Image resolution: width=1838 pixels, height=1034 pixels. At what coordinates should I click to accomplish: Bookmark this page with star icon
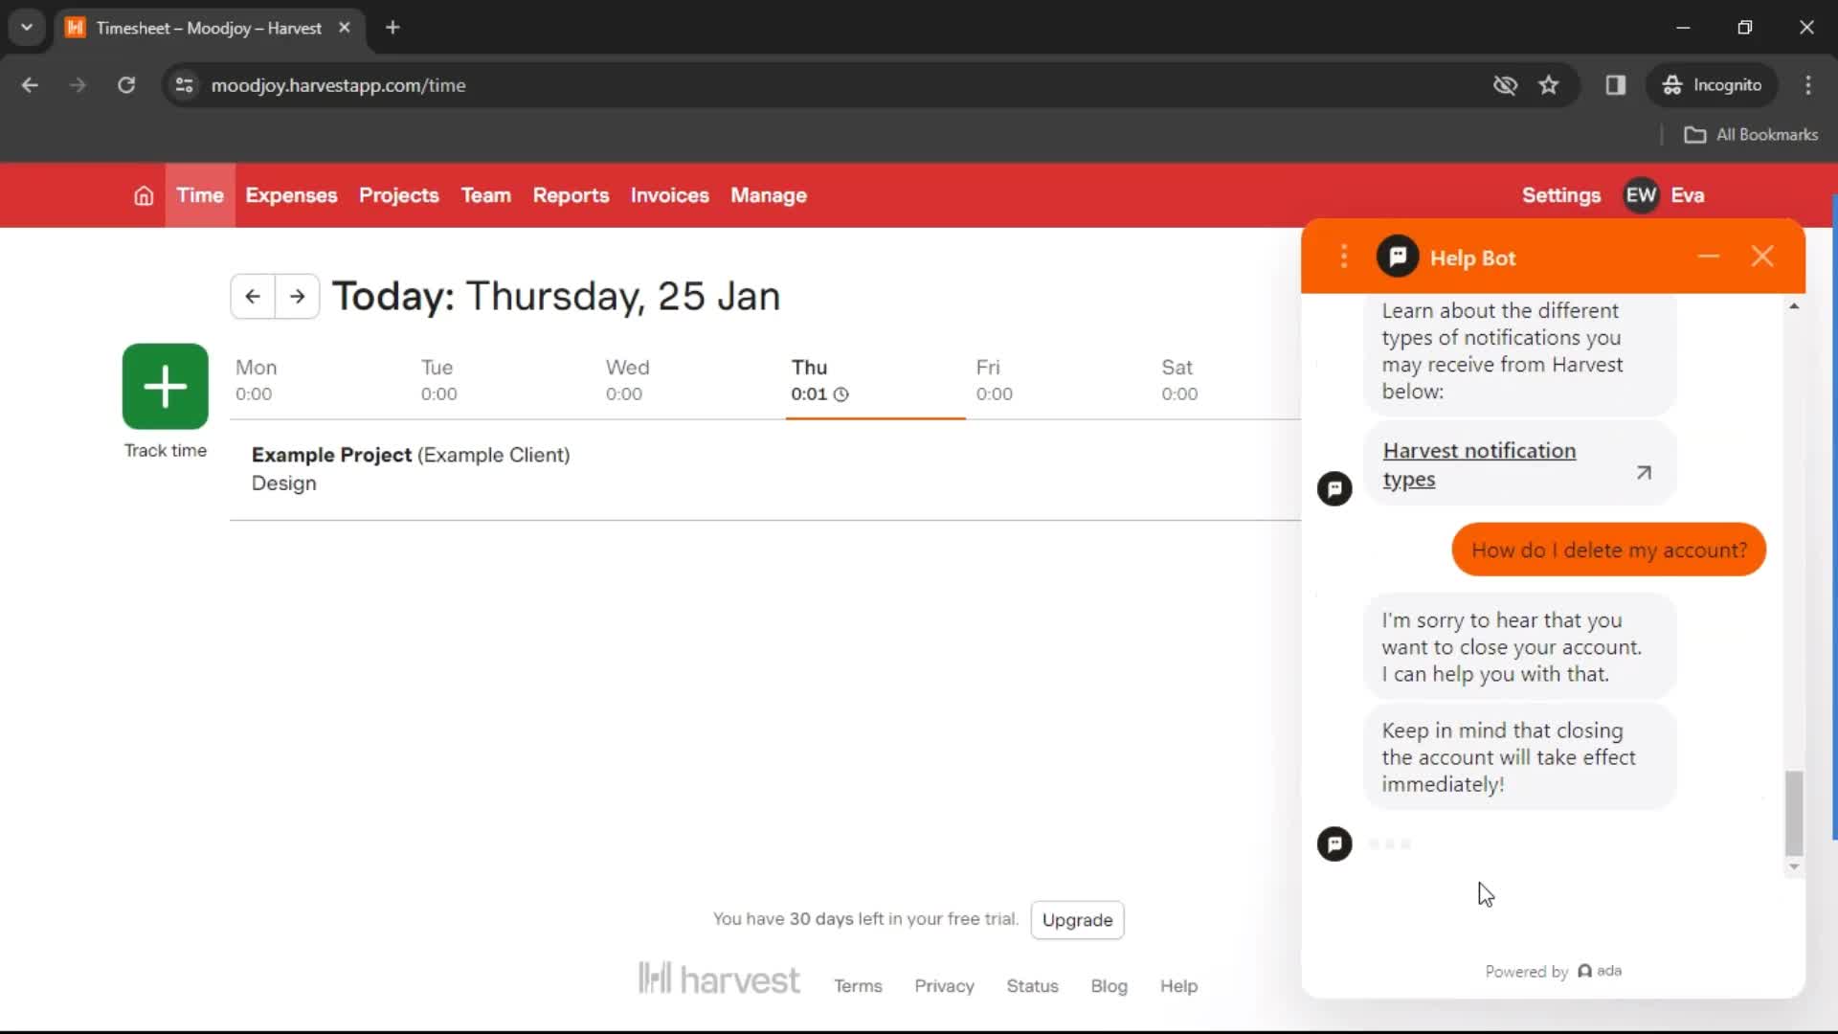pos(1549,85)
